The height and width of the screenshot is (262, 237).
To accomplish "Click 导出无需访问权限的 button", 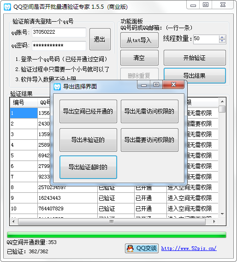I will coord(149,111).
